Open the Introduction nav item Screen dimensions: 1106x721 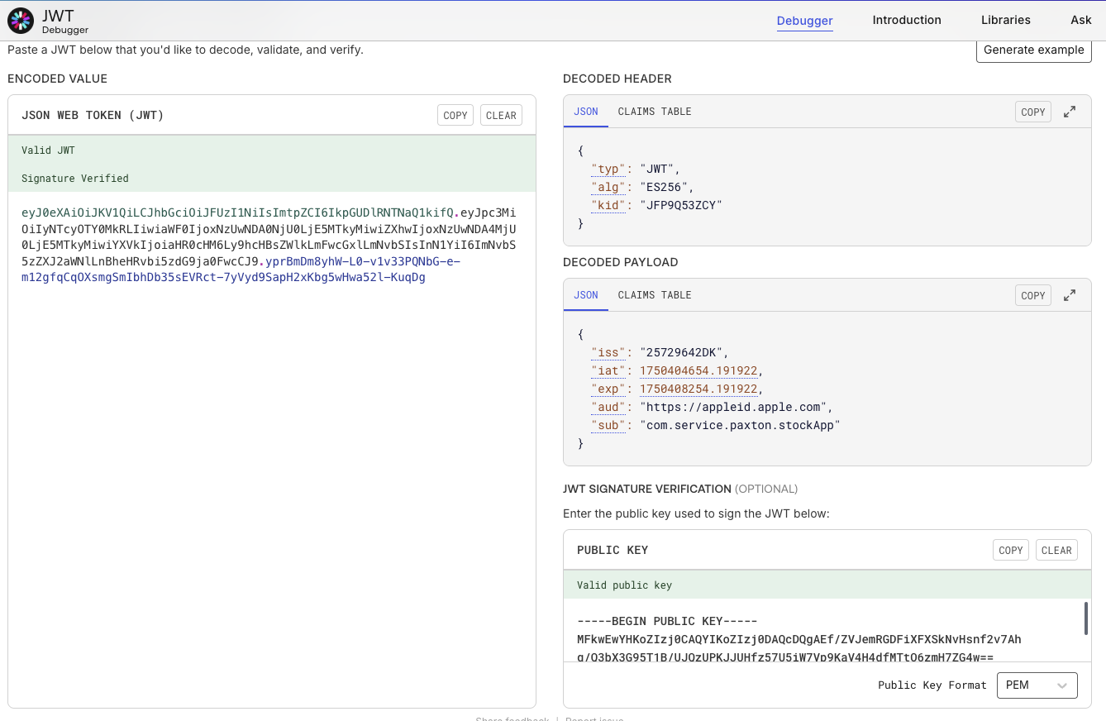click(x=907, y=20)
